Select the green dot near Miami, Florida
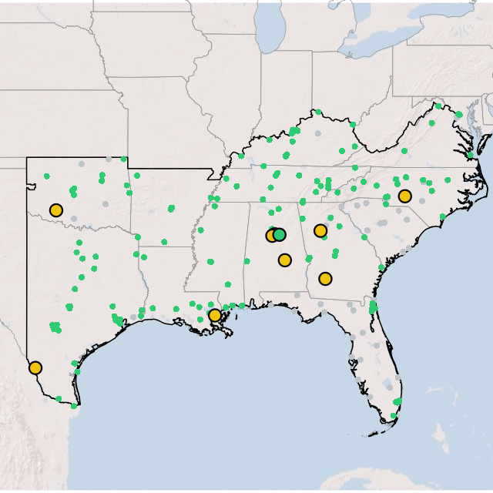Screen dimensions: 493x493 click(x=394, y=416)
